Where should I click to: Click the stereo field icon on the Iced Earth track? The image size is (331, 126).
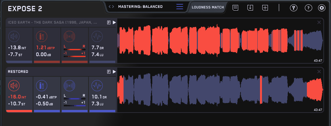69,36
